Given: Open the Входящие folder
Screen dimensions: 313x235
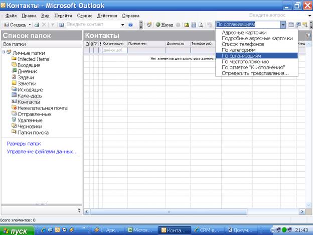Looking at the screenshot, I should 29,65.
